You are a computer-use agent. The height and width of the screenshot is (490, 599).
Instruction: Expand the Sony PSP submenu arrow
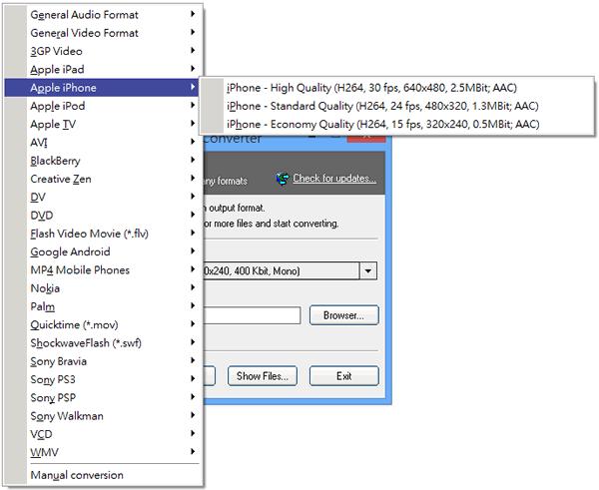[x=192, y=398]
